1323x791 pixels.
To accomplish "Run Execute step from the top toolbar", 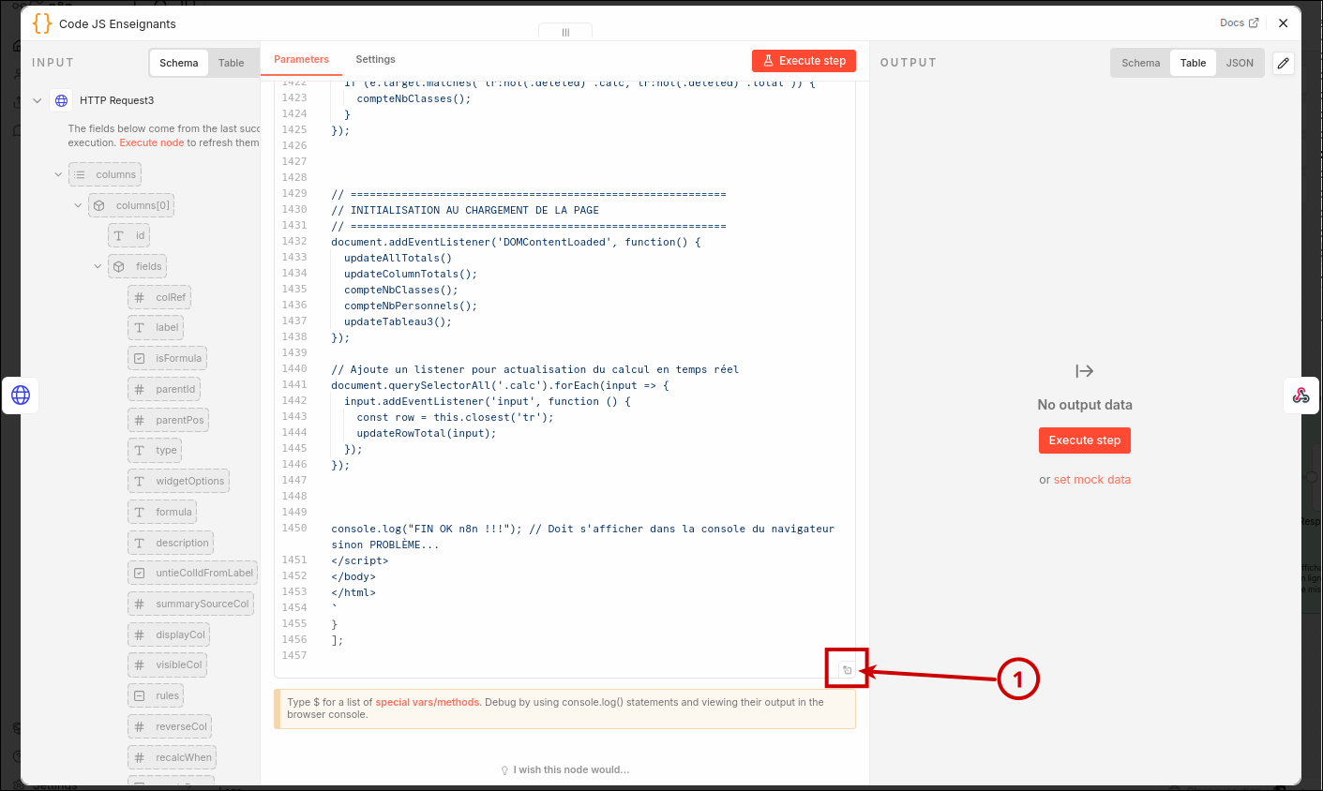I will (804, 61).
